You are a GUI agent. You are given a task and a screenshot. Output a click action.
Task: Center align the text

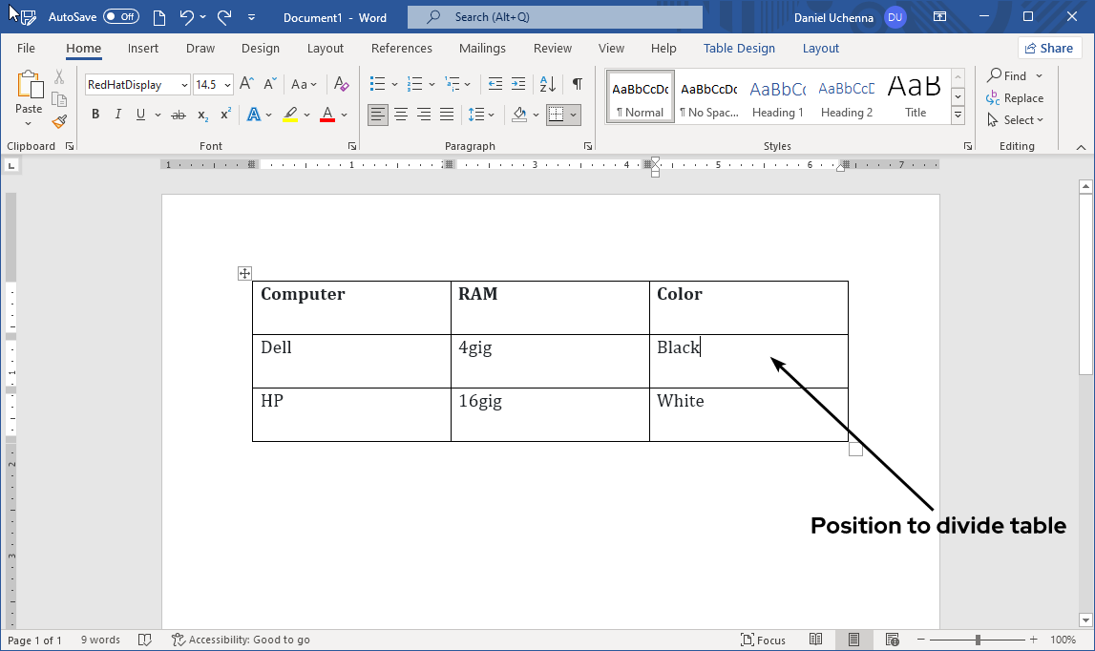point(402,115)
